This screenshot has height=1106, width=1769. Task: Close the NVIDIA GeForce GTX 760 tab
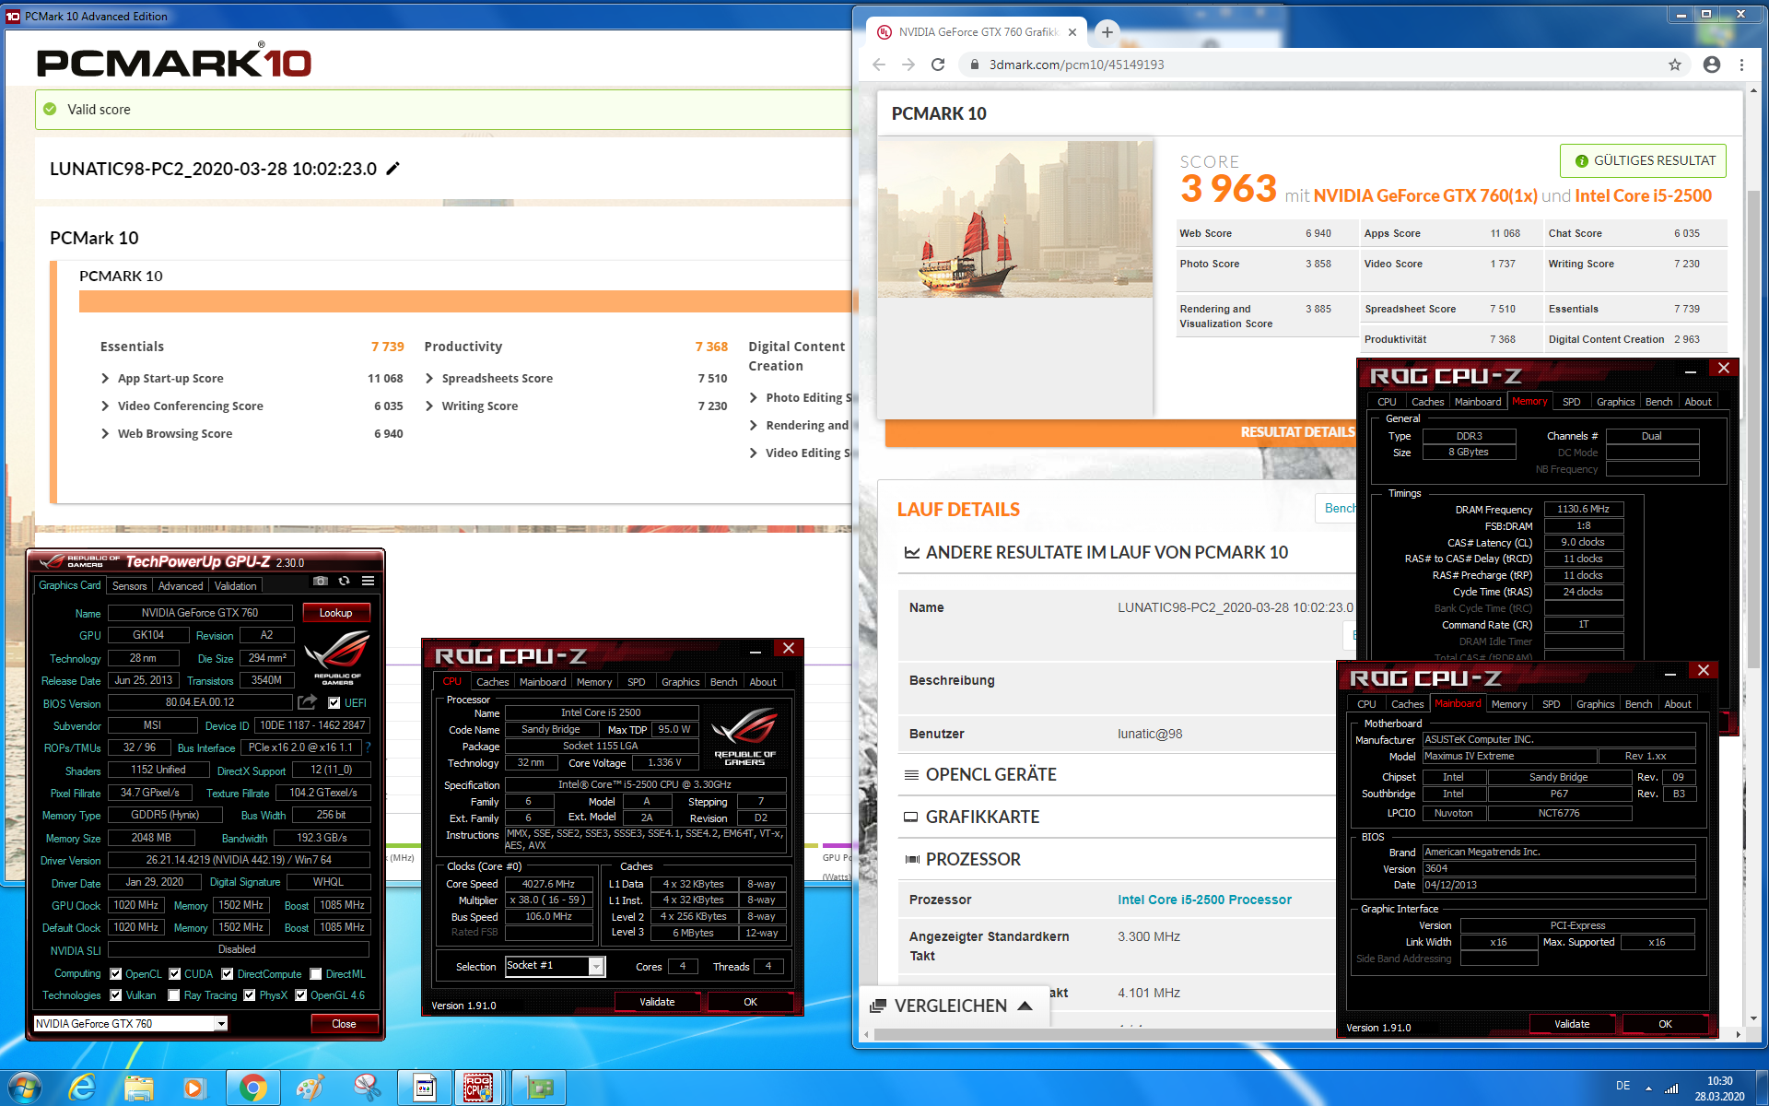1072,32
